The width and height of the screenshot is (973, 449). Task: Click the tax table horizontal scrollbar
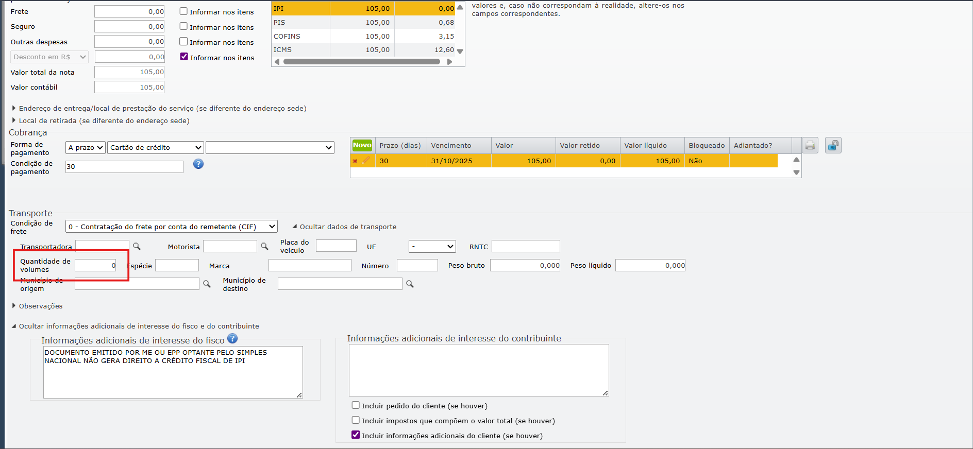pyautogui.click(x=362, y=62)
